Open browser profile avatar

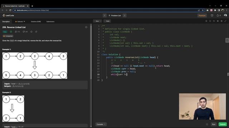pyautogui.click(x=223, y=10)
